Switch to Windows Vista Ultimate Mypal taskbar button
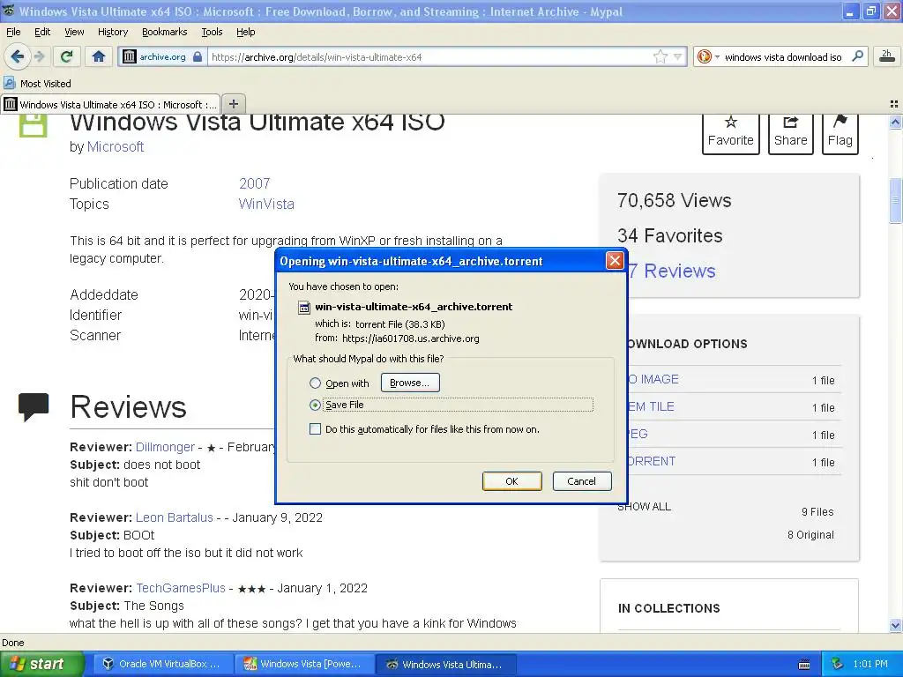 (x=445, y=665)
